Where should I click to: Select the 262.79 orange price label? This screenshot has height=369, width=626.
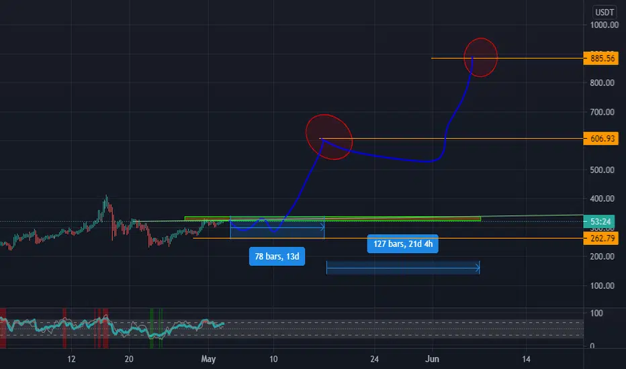601,238
